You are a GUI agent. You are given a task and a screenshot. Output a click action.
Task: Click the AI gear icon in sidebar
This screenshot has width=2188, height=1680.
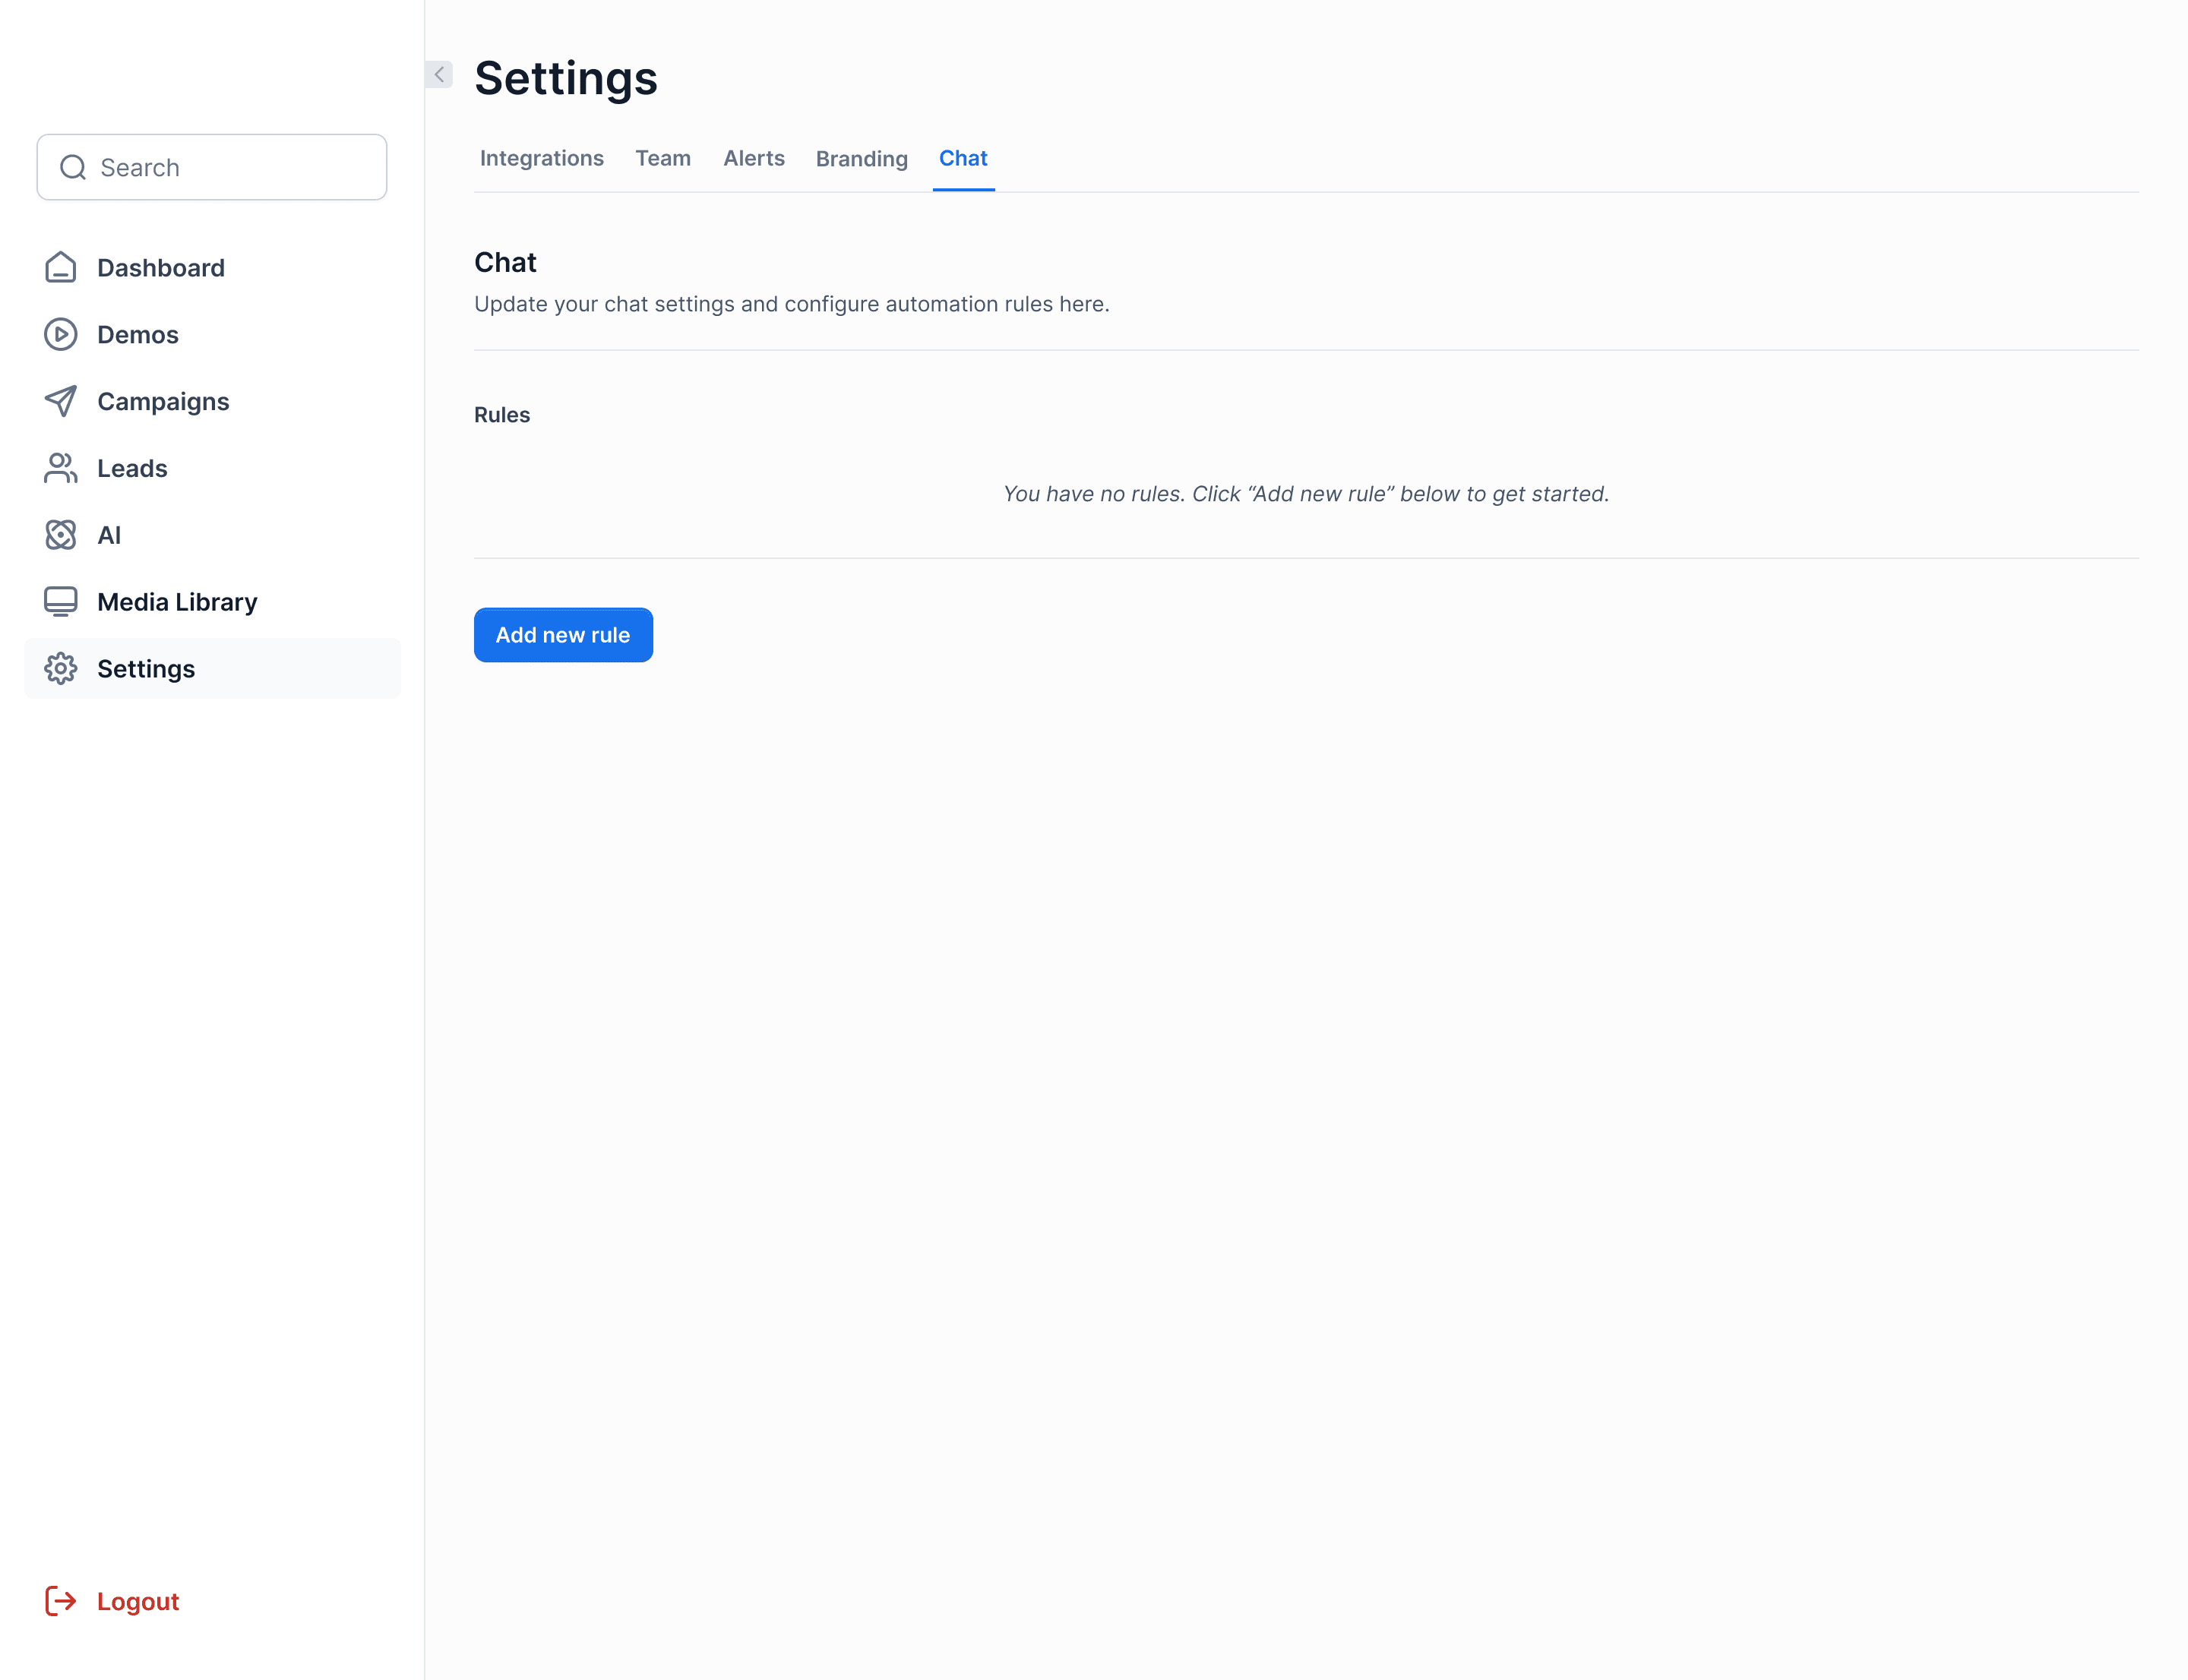[x=62, y=535]
